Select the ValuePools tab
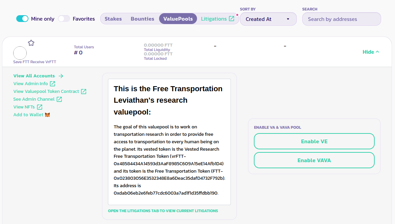 178,19
